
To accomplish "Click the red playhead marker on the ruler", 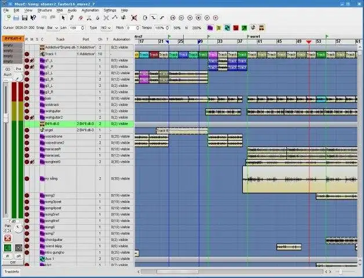I will 309,42.
